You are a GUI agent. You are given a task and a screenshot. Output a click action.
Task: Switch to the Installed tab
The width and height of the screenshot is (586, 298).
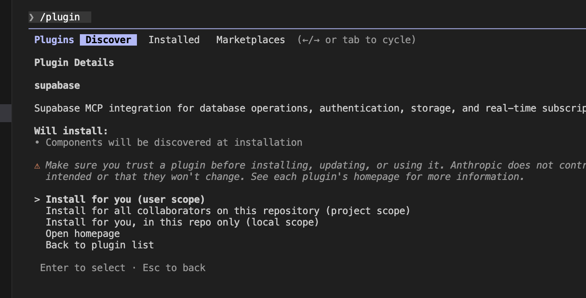[x=174, y=40]
